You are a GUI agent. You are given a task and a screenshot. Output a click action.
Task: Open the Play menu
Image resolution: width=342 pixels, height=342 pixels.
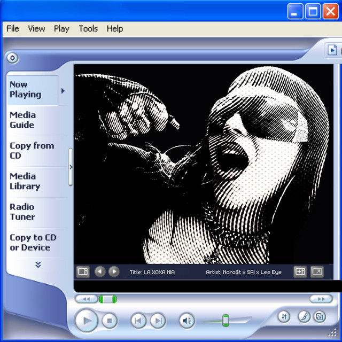pos(61,29)
